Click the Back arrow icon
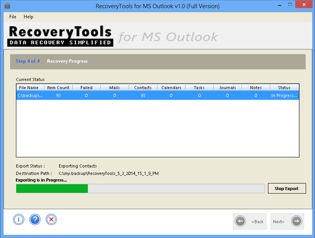The height and width of the screenshot is (238, 315). point(240,221)
